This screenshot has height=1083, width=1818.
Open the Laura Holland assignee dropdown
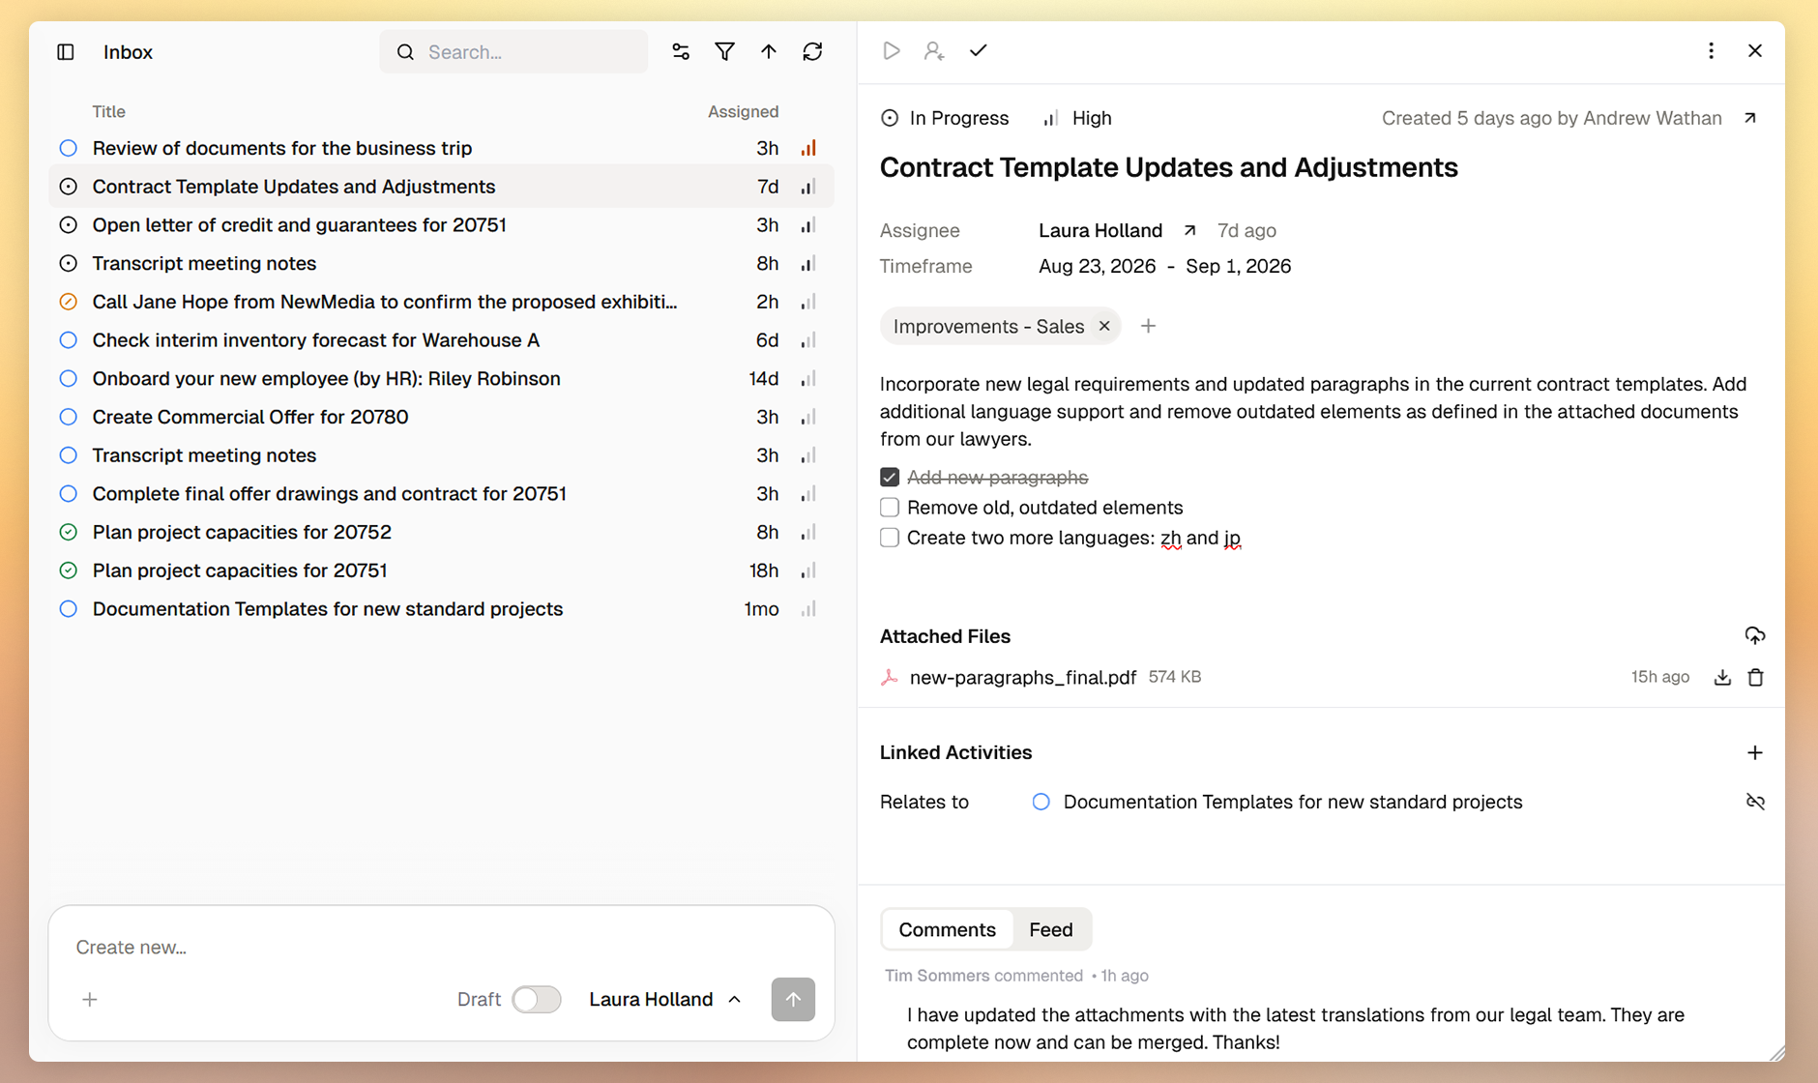pyautogui.click(x=665, y=1000)
